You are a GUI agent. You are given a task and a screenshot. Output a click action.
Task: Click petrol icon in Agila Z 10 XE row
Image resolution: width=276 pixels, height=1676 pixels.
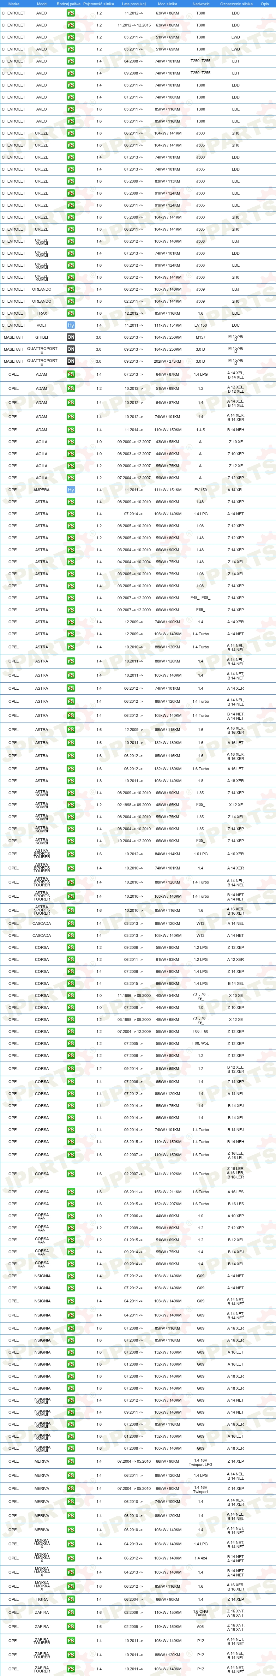[70, 442]
